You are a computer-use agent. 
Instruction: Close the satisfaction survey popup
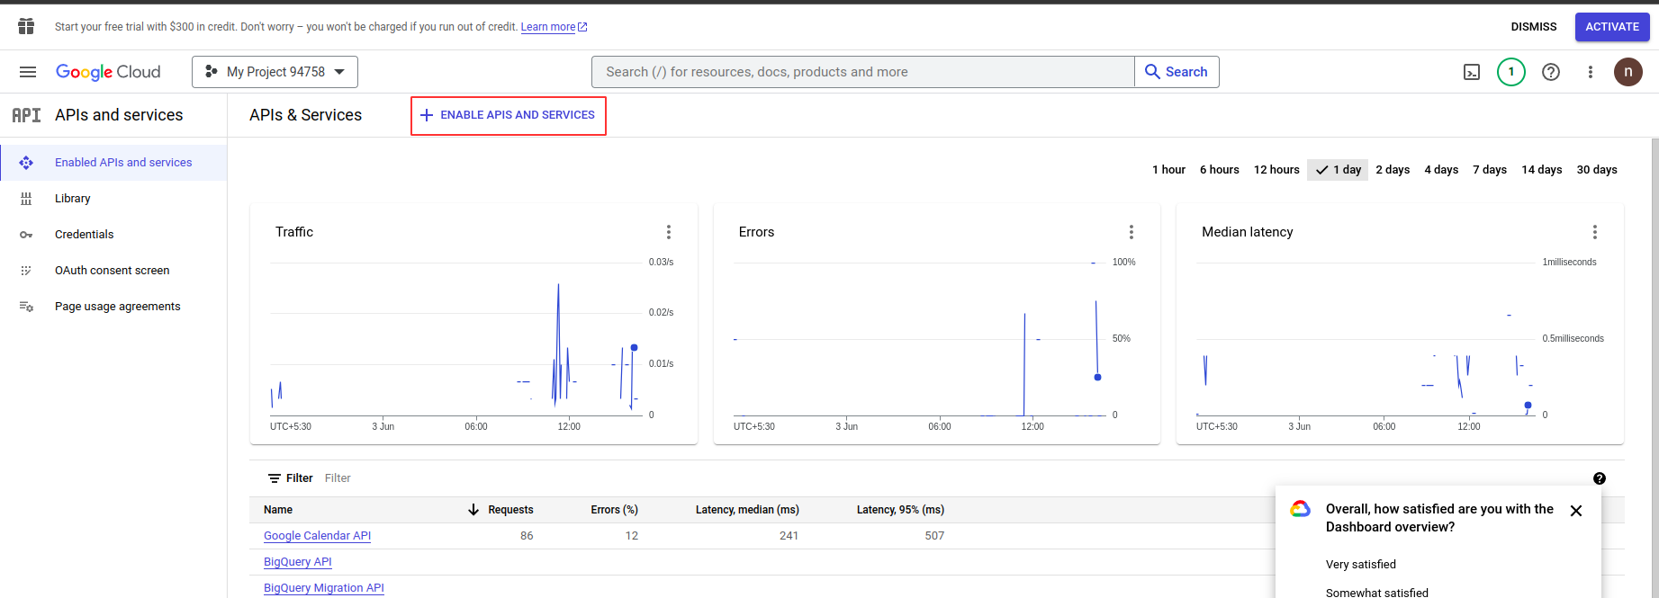point(1576,511)
